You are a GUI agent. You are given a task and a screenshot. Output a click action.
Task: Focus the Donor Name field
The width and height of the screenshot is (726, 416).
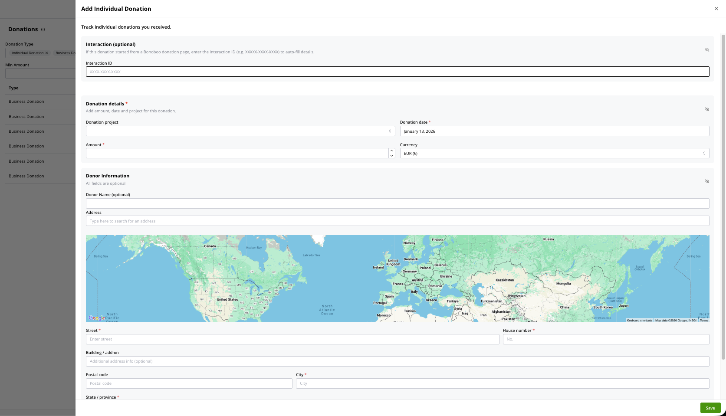397,203
